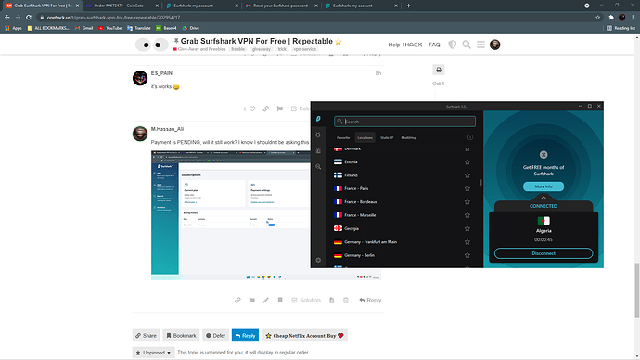Select the Locations tab in Surfshark
The width and height of the screenshot is (640, 360).
(365, 138)
